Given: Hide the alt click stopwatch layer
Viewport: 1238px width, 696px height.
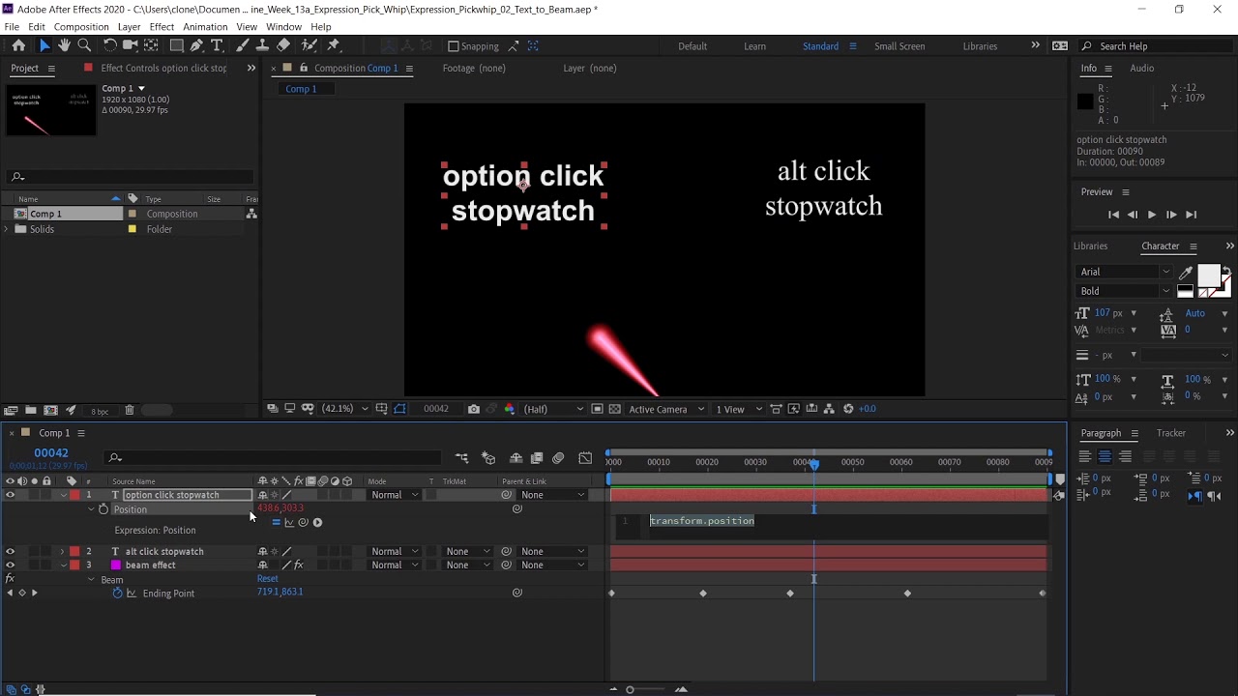Looking at the screenshot, I should [11, 552].
